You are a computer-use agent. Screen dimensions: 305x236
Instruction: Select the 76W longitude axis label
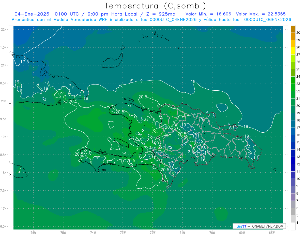[33, 232]
